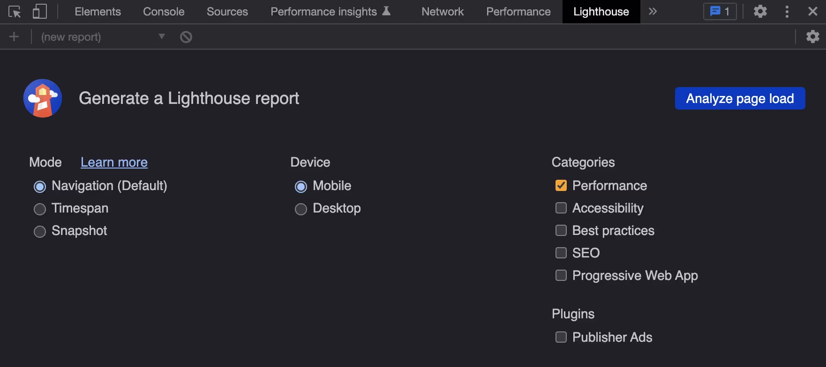Image resolution: width=826 pixels, height=367 pixels.
Task: Go to the Performance tab
Action: [518, 12]
